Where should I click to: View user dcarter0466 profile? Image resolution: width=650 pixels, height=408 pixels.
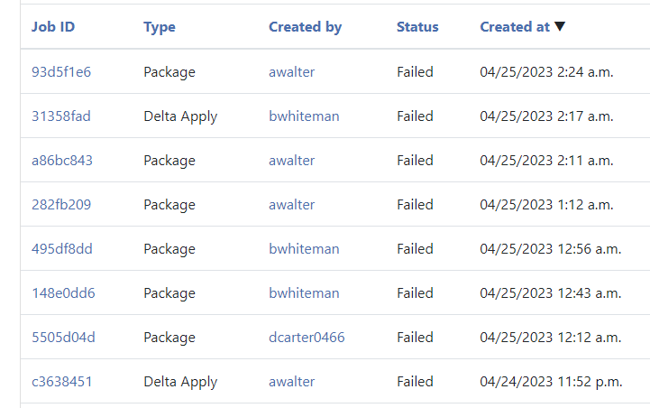307,338
